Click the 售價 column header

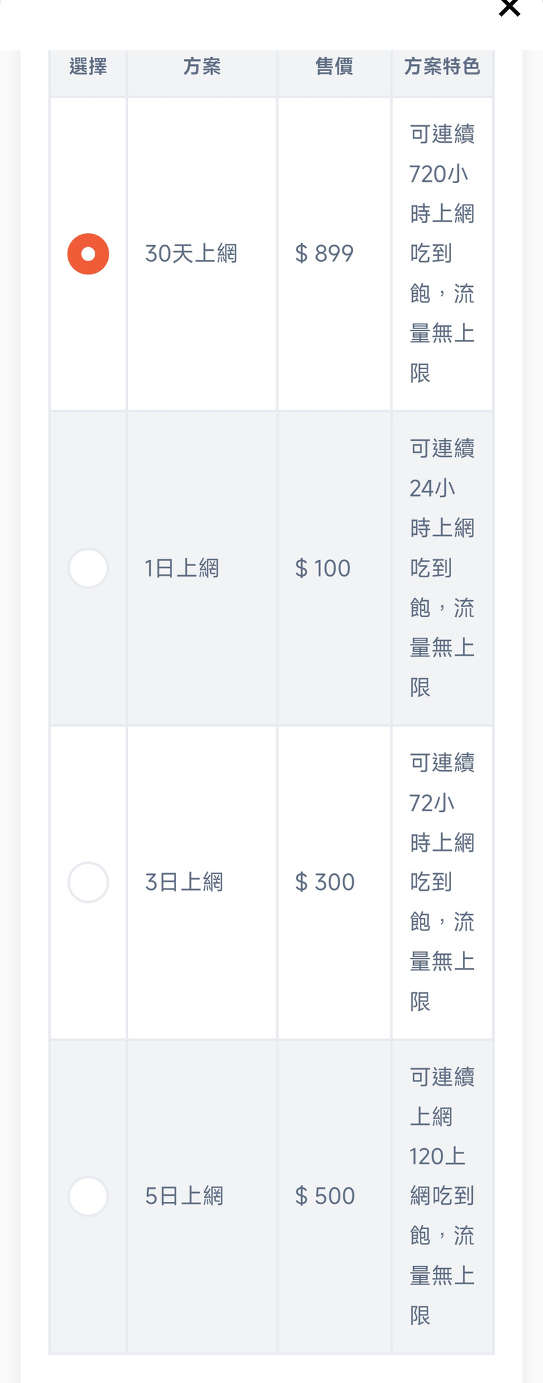point(334,67)
